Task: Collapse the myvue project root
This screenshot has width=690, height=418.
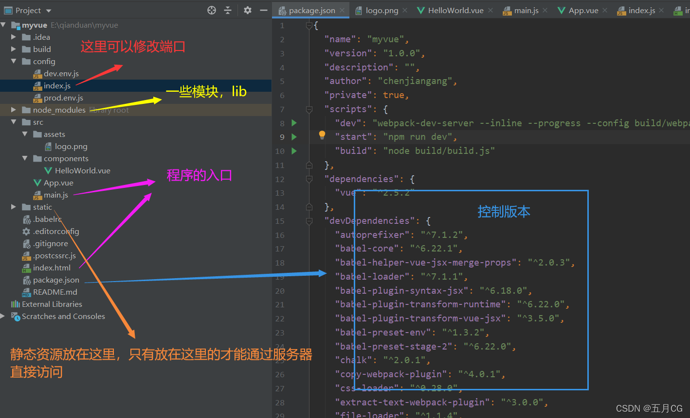Action: point(3,25)
